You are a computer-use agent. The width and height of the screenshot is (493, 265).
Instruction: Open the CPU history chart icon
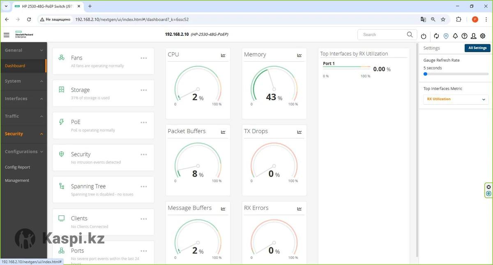223,55
